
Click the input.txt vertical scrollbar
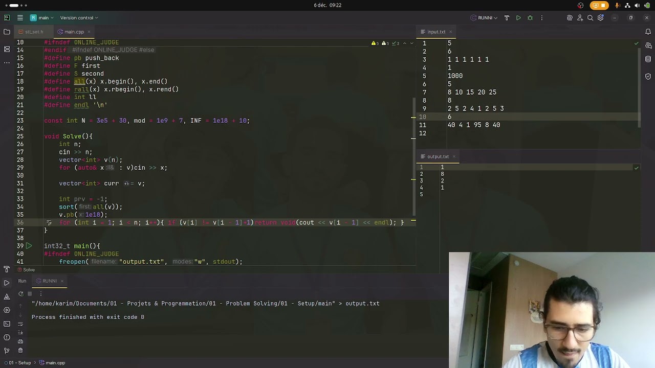640,88
